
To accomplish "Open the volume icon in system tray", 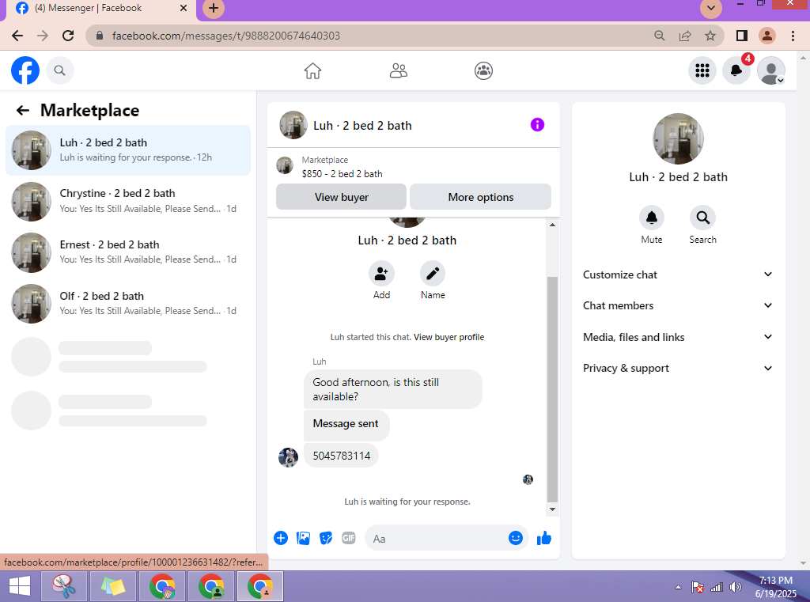I will click(x=735, y=587).
